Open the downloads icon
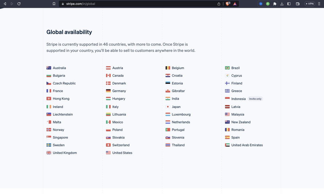Viewport: 324px width, 194px height. tap(282, 4)
